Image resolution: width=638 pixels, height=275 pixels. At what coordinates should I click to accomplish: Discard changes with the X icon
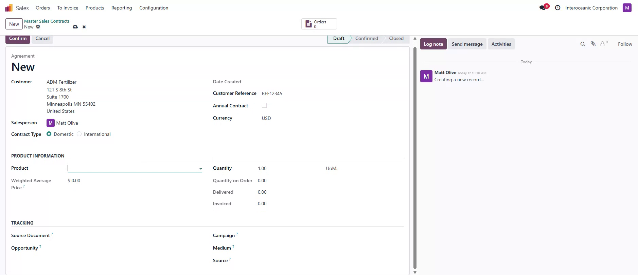pos(84,27)
